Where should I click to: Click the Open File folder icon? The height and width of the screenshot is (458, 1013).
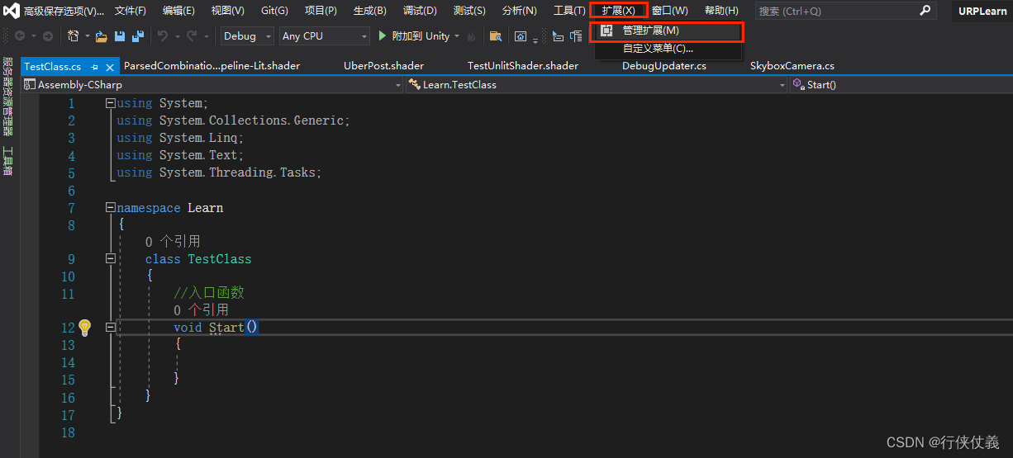(102, 36)
